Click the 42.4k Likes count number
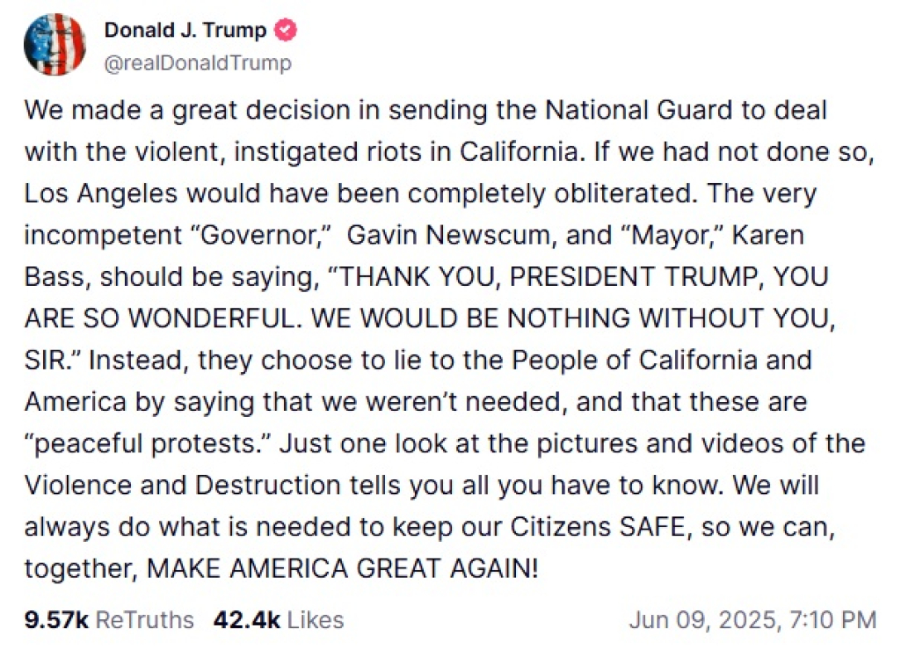This screenshot has width=901, height=658. tap(247, 620)
